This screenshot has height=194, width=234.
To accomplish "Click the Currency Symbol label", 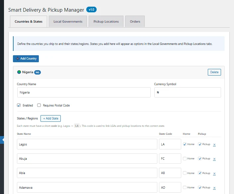I will (x=165, y=84).
